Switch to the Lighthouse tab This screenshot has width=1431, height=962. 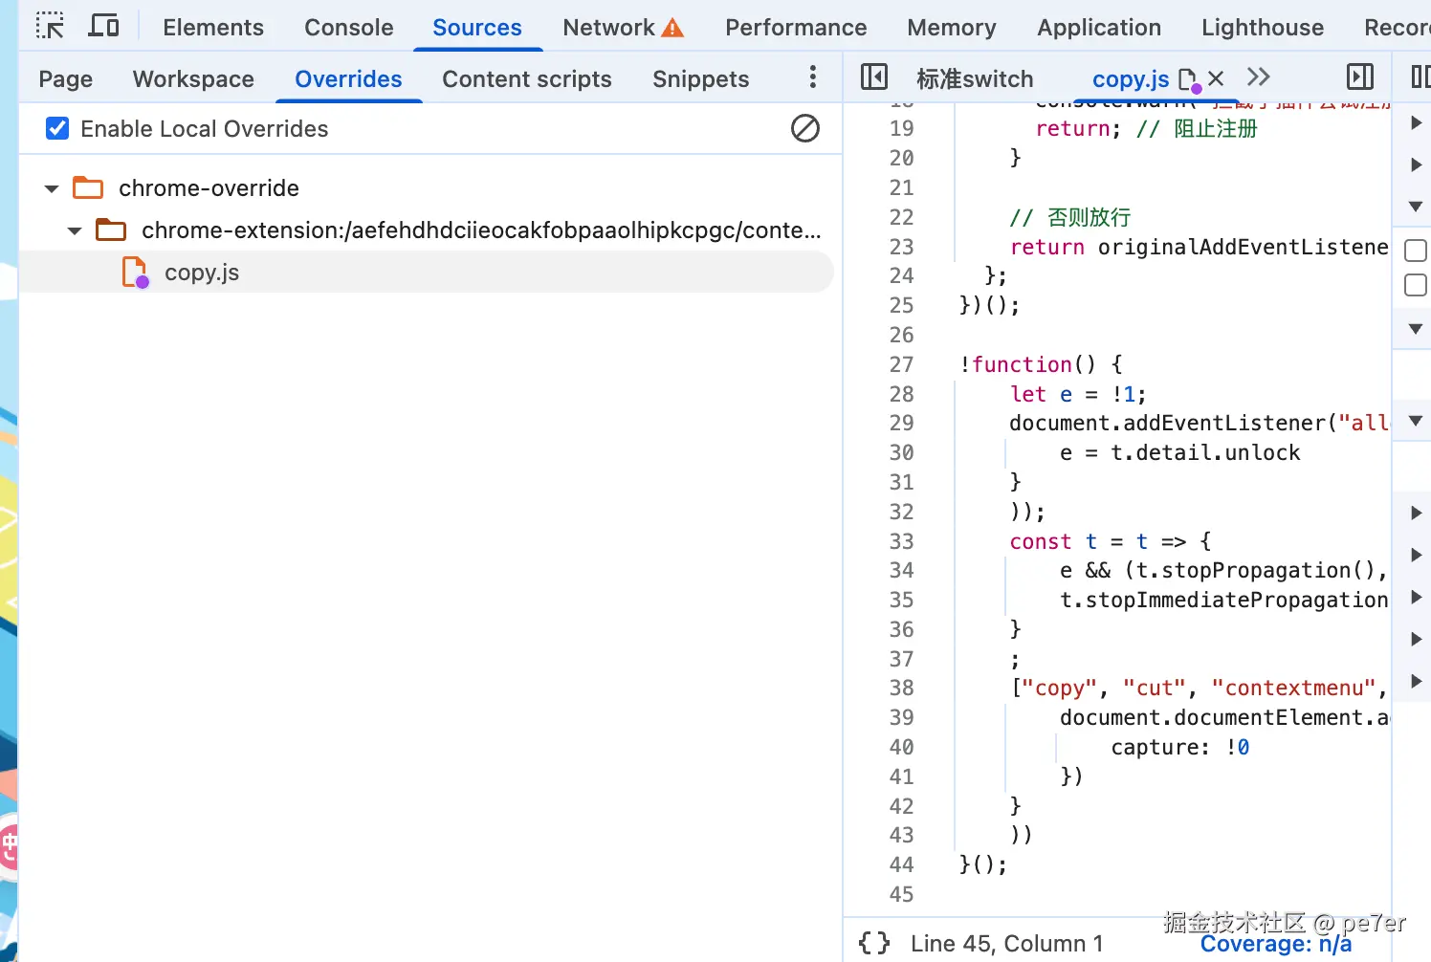pos(1263,28)
